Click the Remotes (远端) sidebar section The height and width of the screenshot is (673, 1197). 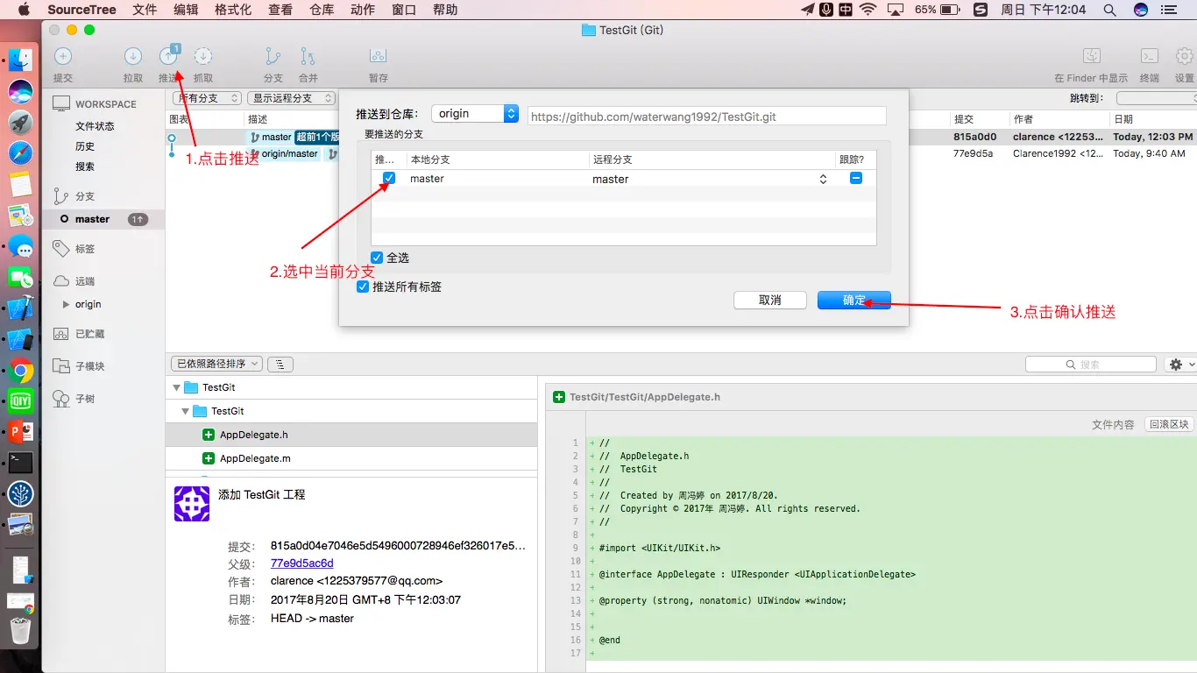point(85,281)
